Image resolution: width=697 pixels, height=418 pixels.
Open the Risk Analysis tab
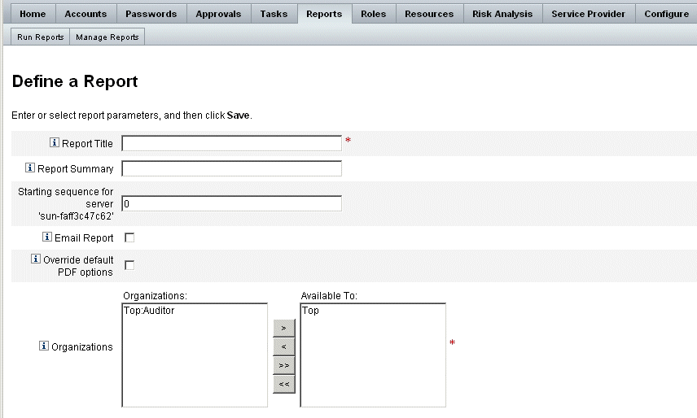pyautogui.click(x=502, y=14)
